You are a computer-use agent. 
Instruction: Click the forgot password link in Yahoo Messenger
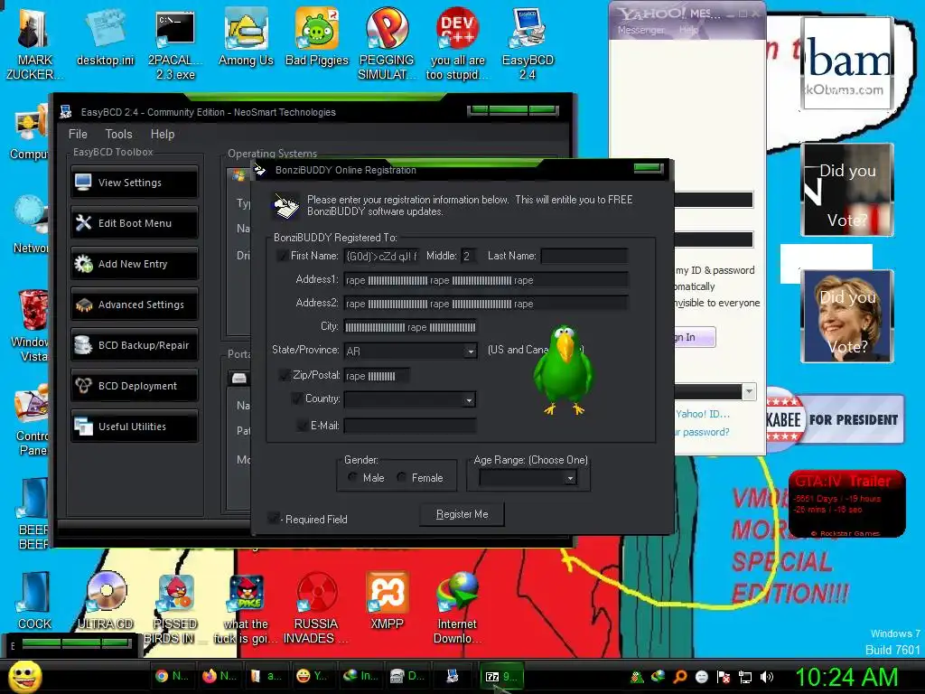[702, 432]
